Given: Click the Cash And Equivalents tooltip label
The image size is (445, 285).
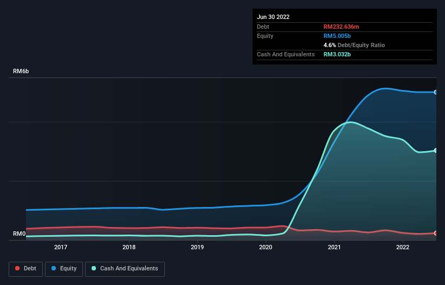Looking at the screenshot, I should click(x=286, y=54).
